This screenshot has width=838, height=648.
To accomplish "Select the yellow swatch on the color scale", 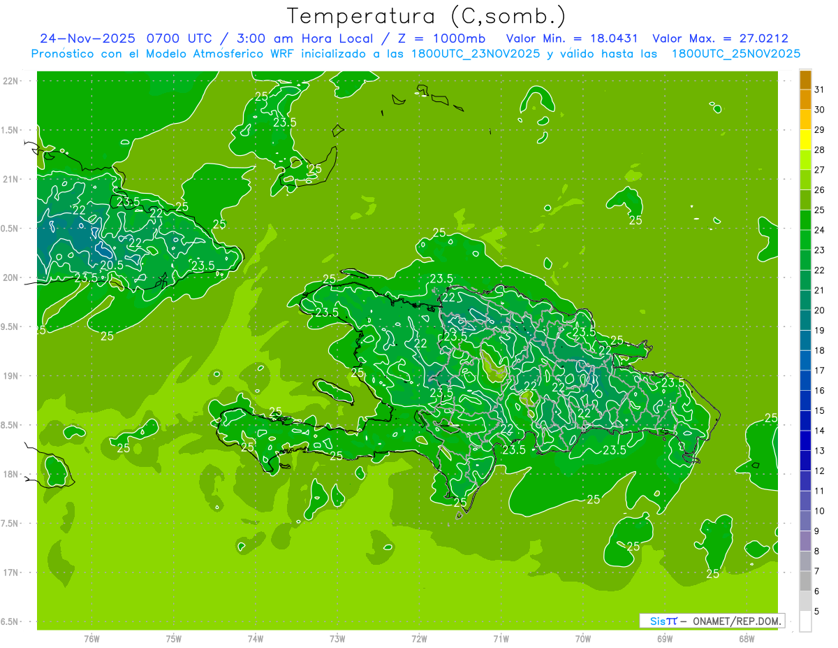I will coord(805,140).
